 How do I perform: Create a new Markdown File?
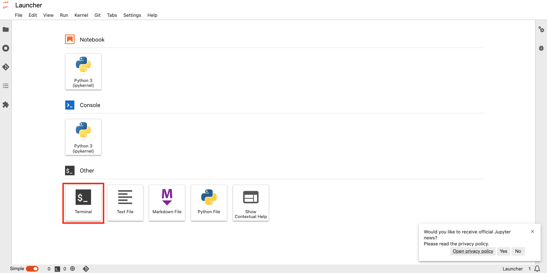pos(167,203)
